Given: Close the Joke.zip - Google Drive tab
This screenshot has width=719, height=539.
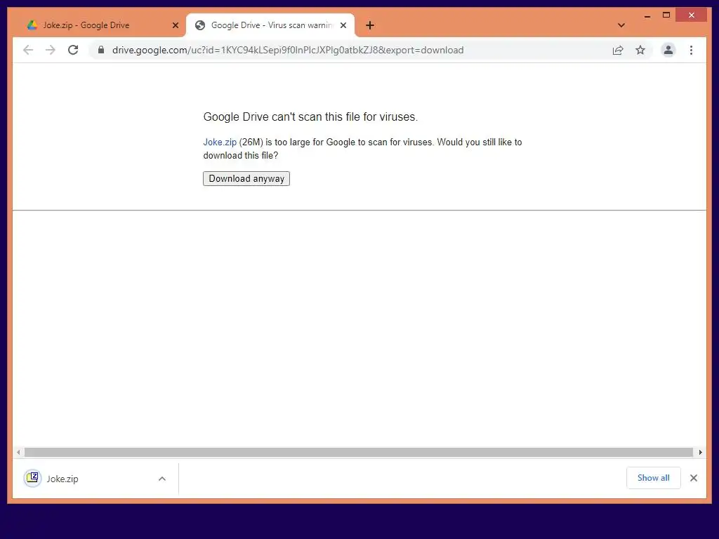Looking at the screenshot, I should 175,25.
